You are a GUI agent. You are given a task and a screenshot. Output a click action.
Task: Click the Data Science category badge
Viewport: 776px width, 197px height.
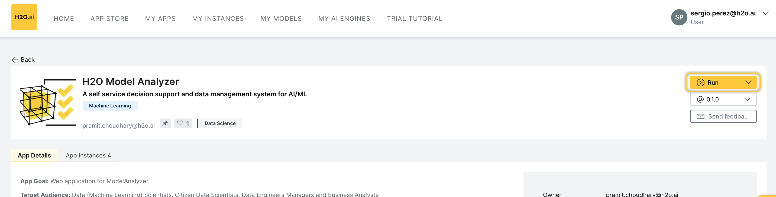coord(220,123)
